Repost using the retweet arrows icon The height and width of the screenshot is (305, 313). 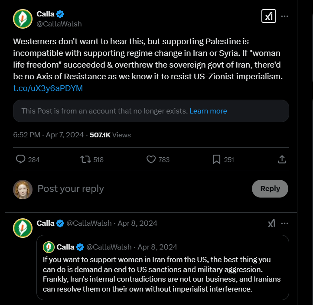(86, 159)
